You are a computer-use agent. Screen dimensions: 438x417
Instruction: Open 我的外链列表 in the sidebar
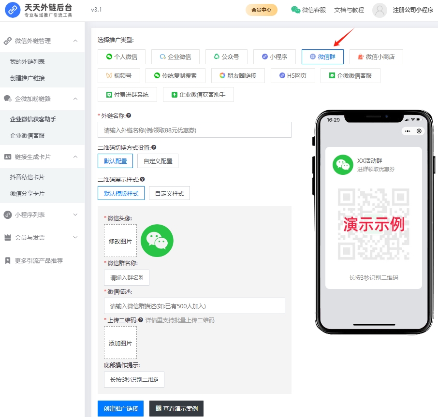pyautogui.click(x=28, y=62)
